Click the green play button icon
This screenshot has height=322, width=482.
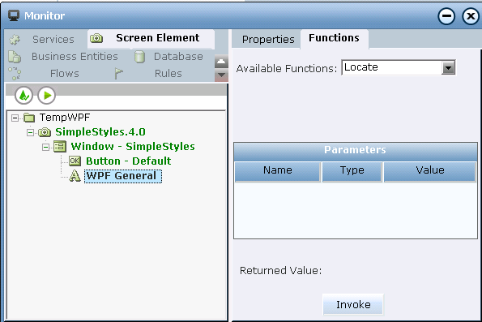(x=47, y=96)
